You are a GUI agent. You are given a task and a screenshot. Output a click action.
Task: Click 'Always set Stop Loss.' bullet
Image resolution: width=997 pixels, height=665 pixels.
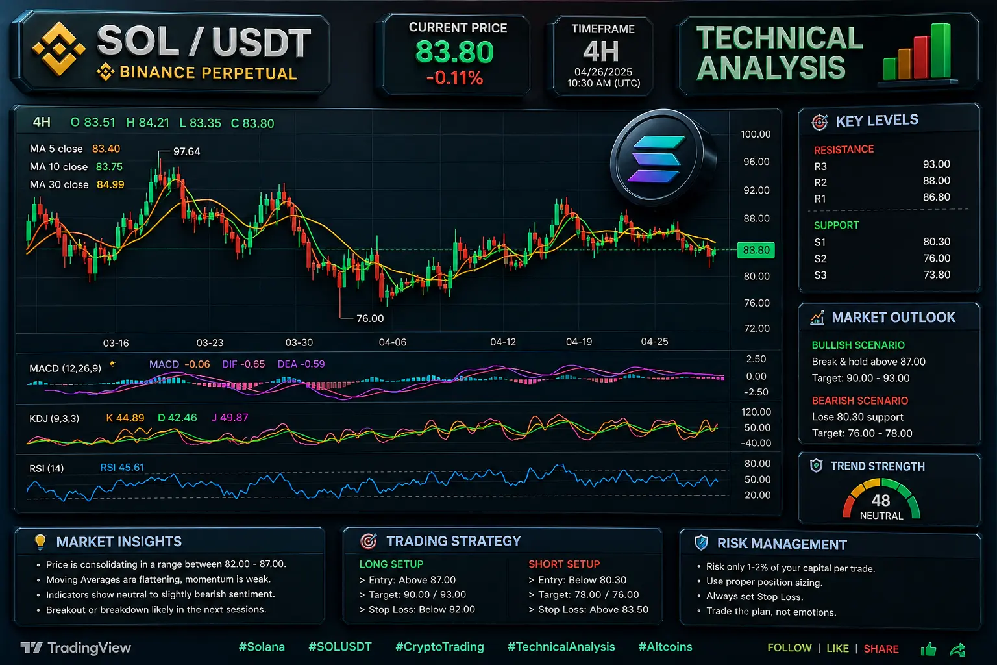click(x=755, y=597)
